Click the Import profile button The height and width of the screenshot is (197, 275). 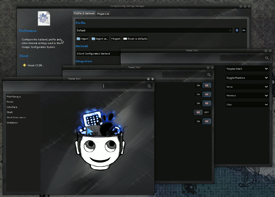point(83,39)
